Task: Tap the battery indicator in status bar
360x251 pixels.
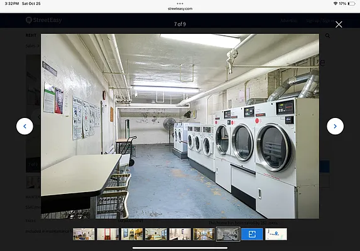Action: 351,4
